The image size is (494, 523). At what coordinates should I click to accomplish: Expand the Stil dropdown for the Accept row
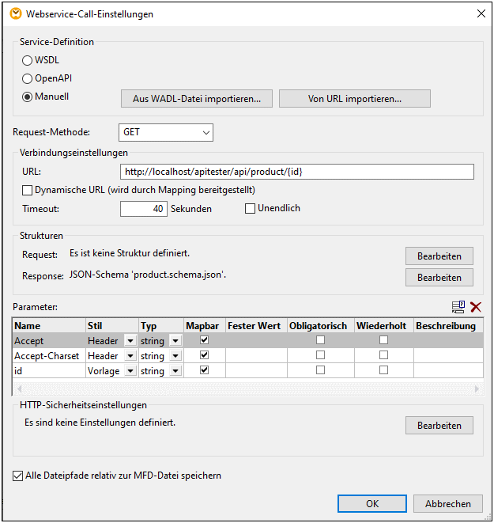click(130, 341)
